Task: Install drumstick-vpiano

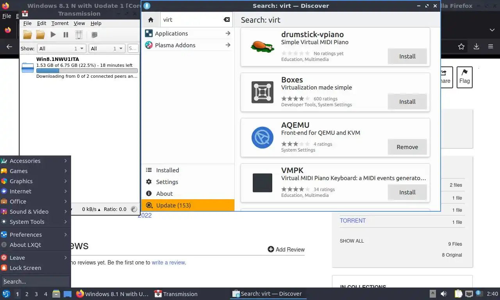Action: click(x=407, y=56)
